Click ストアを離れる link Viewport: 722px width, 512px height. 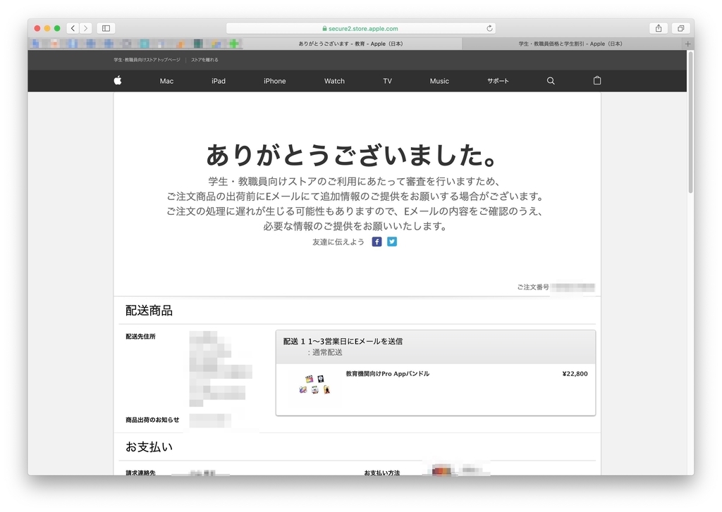[204, 60]
